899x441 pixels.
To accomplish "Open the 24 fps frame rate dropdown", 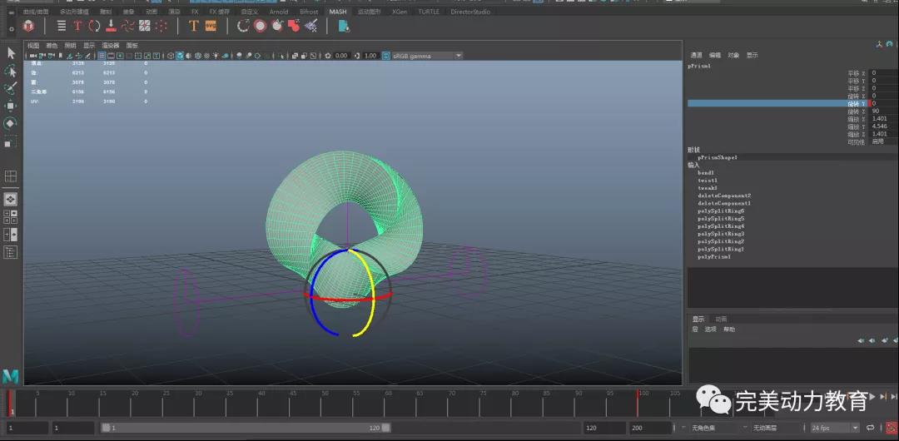I will click(x=835, y=428).
